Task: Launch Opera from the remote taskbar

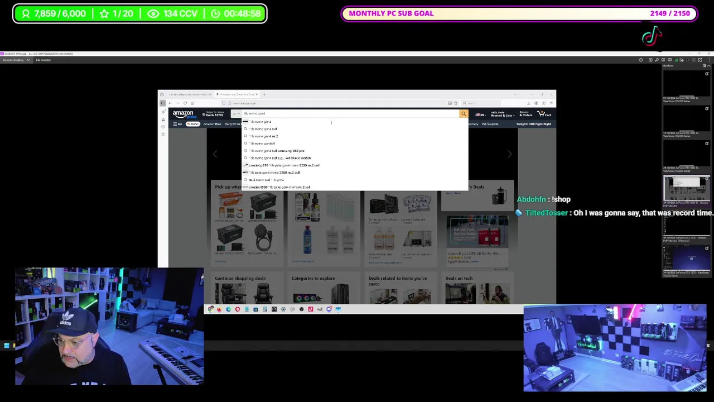Action: point(238,309)
